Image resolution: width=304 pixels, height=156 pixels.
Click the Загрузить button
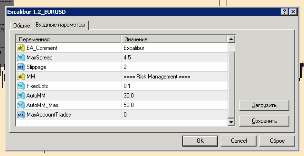pyautogui.click(x=264, y=105)
